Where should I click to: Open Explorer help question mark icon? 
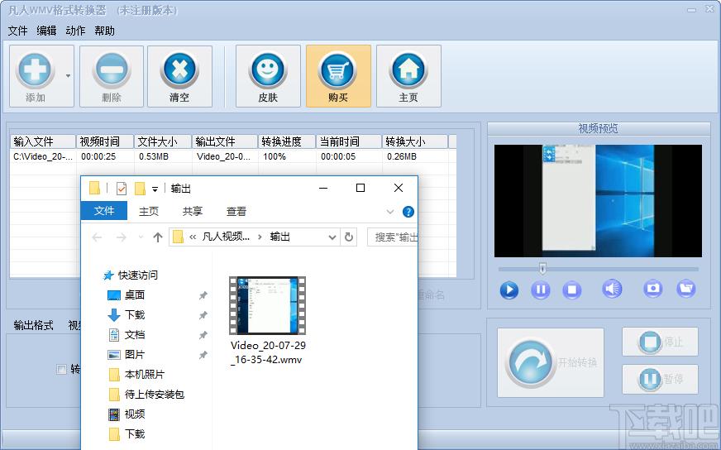pyautogui.click(x=408, y=212)
